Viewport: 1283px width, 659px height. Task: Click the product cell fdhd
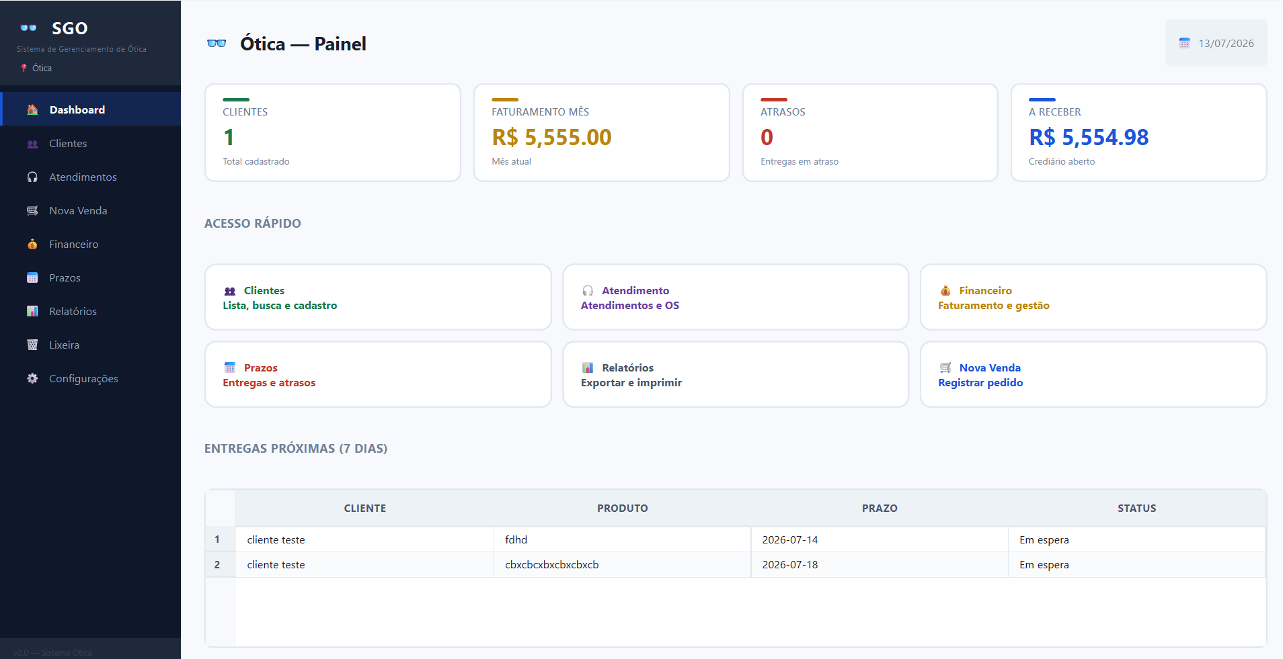(x=623, y=539)
